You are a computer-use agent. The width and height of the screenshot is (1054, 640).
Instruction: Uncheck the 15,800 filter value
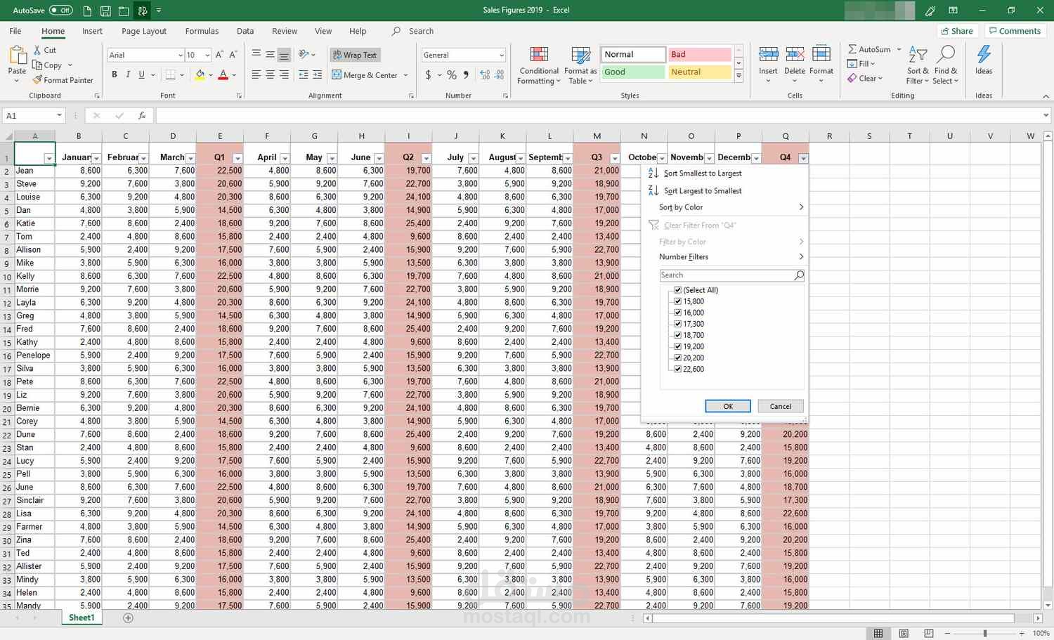pyautogui.click(x=677, y=301)
